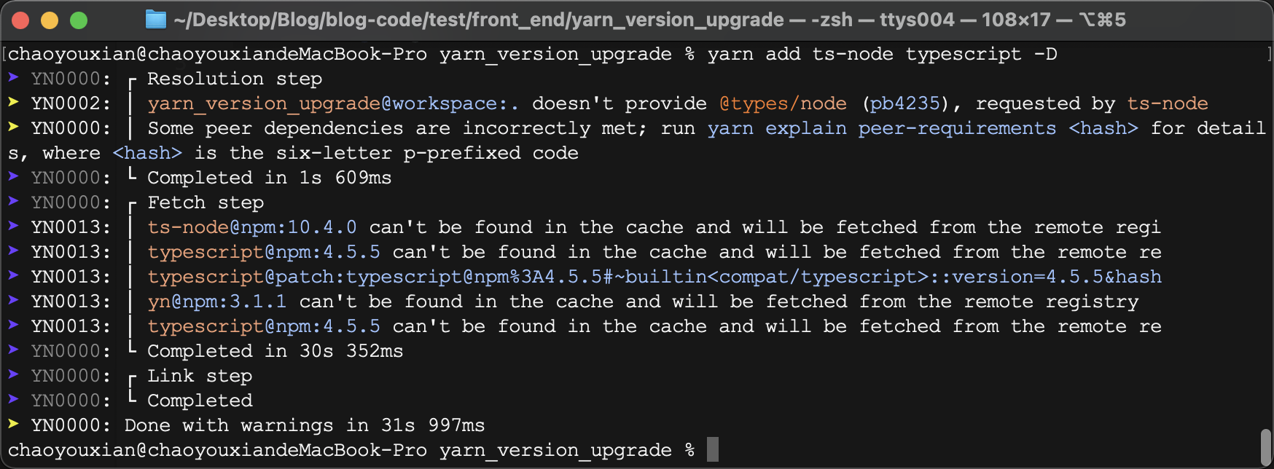Click the yellow warning arrow beside YN0002
This screenshot has width=1274, height=469.
[x=13, y=103]
